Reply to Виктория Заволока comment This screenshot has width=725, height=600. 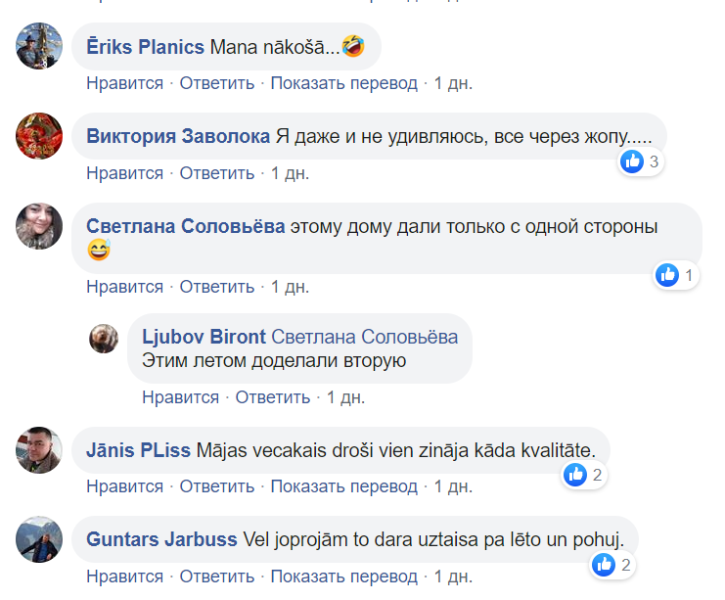point(217,173)
